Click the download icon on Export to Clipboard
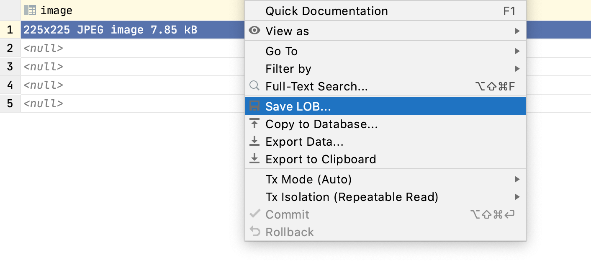 pos(254,159)
